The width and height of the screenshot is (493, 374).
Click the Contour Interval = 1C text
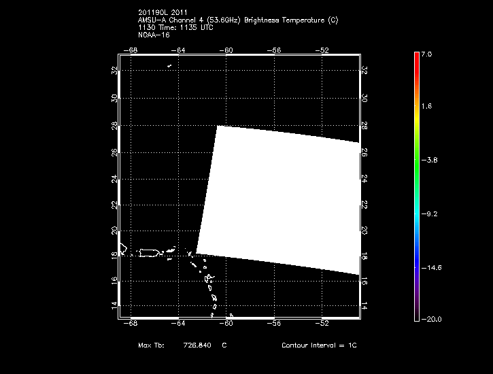(x=318, y=345)
